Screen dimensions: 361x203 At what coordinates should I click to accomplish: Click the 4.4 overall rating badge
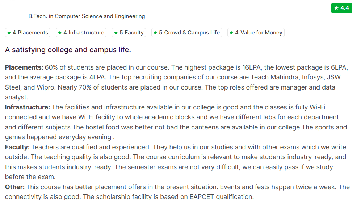[x=342, y=8]
